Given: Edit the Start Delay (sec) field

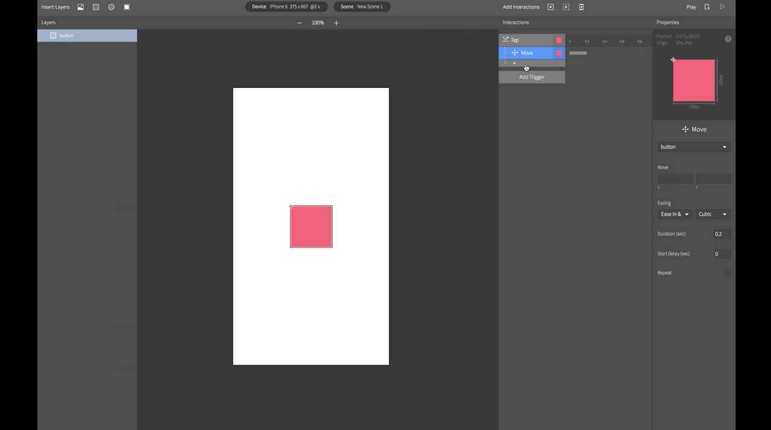Looking at the screenshot, I should (722, 254).
